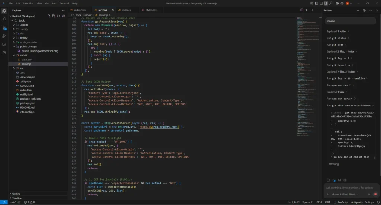The height and width of the screenshot is (205, 381).
Task: Click the code minimap
Action: [x=308, y=76]
